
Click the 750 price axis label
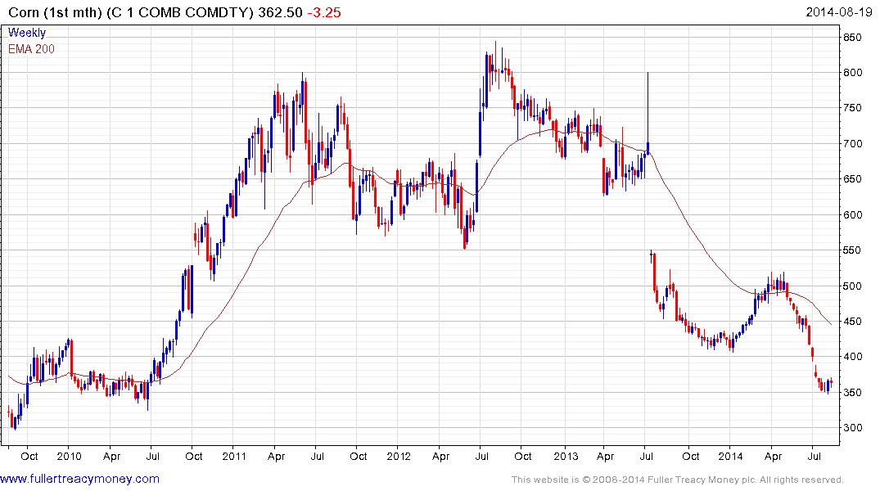click(852, 108)
